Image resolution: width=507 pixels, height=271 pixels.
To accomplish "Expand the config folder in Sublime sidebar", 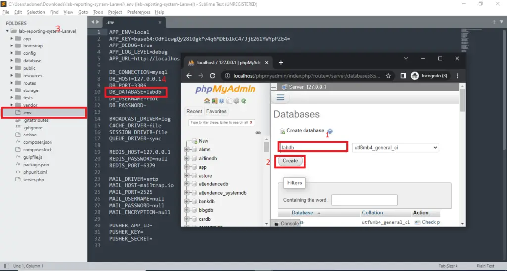I will (12, 53).
